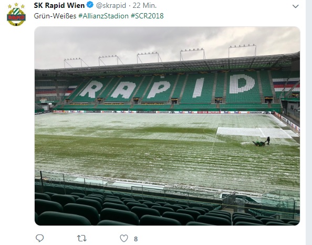Click the tweet text Grün-Weißes

coord(55,16)
